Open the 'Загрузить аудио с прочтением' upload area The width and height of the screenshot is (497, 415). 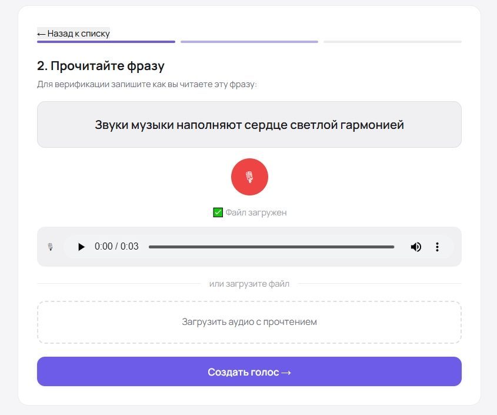(x=249, y=322)
